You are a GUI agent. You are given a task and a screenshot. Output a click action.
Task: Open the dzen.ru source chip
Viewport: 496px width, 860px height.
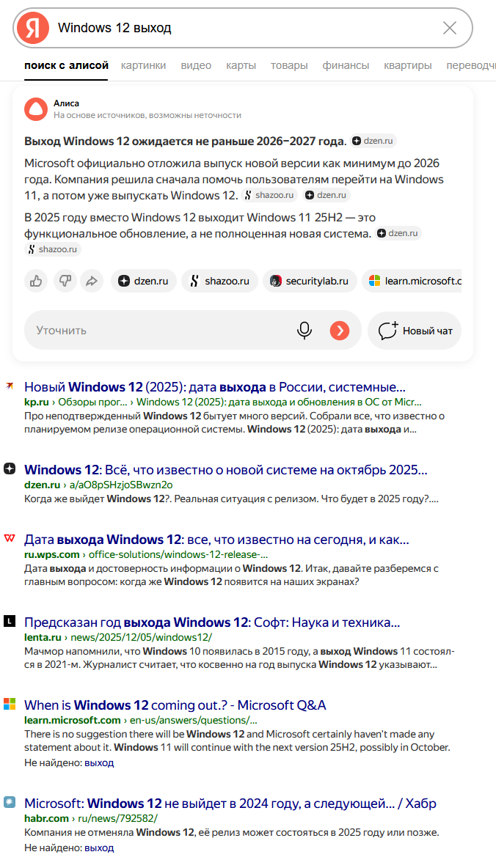tap(144, 281)
